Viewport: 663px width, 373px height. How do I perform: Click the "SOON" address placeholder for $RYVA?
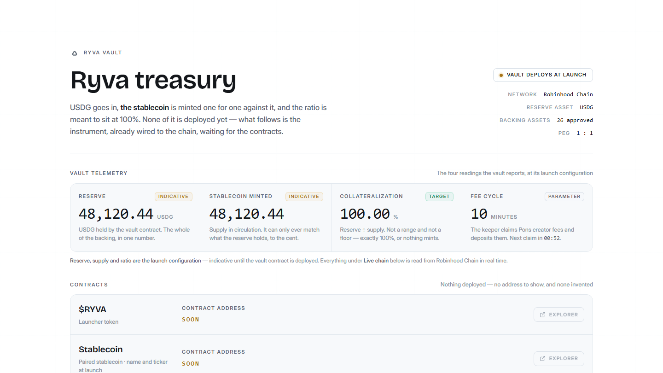(x=191, y=320)
